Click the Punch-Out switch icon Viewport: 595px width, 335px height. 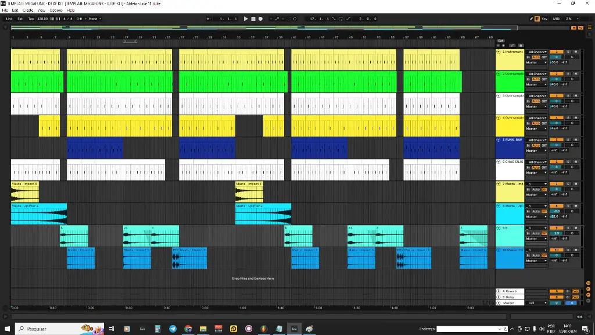pos(349,19)
